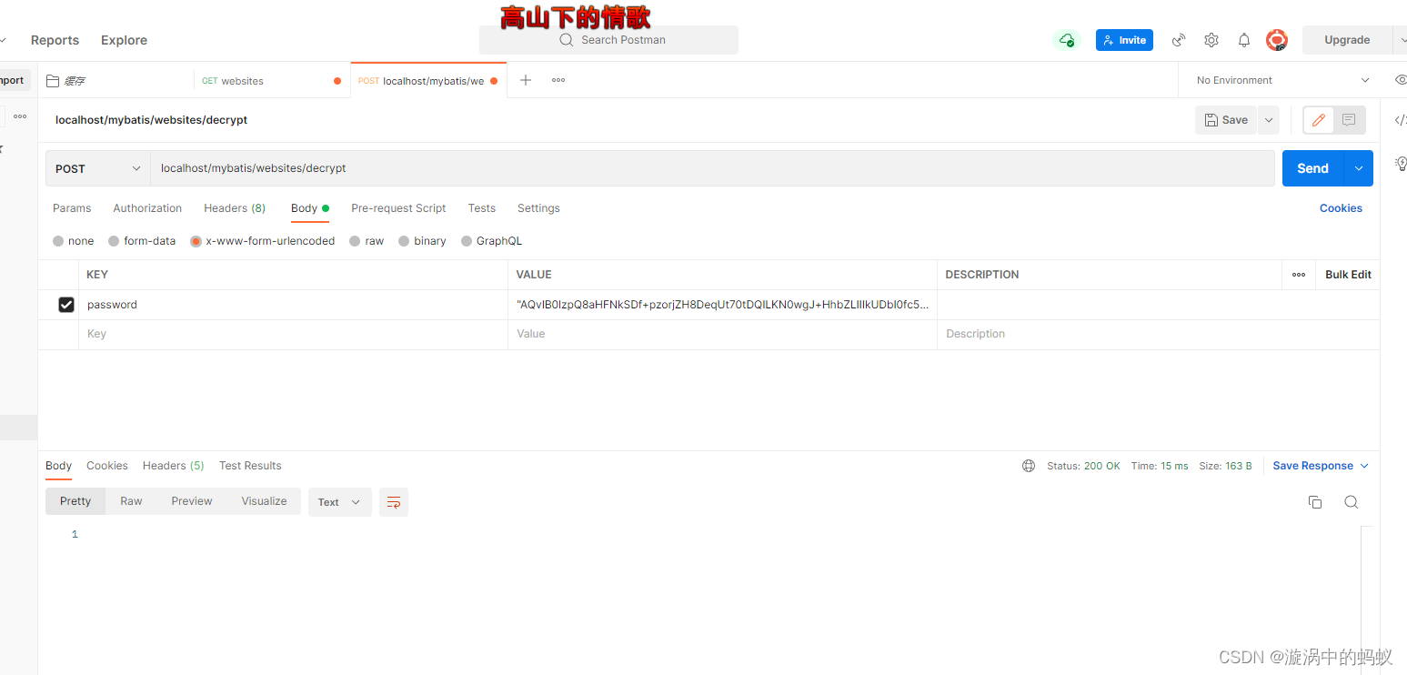Image resolution: width=1407 pixels, height=675 pixels.
Task: Copy the response body using copy icon
Action: 1314,501
